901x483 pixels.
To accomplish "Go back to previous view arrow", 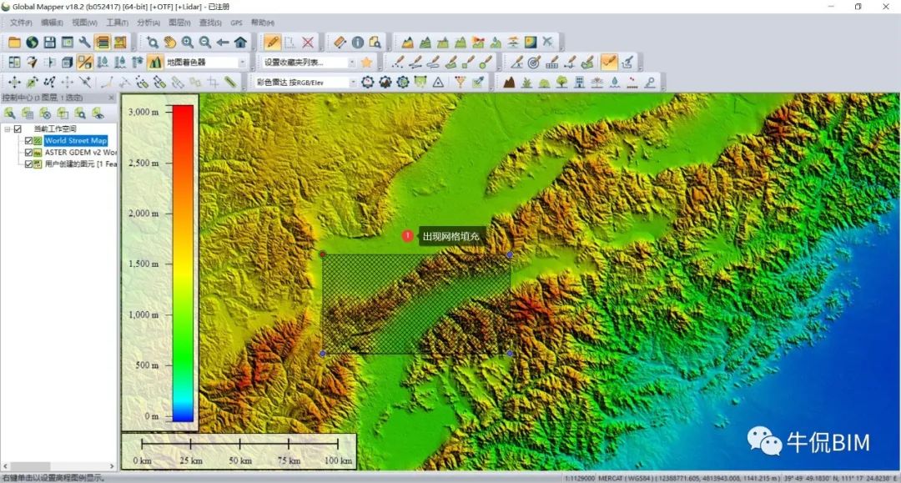I will tap(223, 42).
